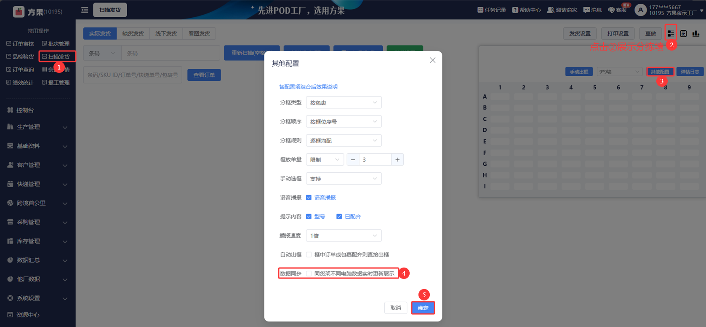Focus the 条码/SKU ID/订单号 search field
Image resolution: width=706 pixels, height=327 pixels.
(x=133, y=75)
